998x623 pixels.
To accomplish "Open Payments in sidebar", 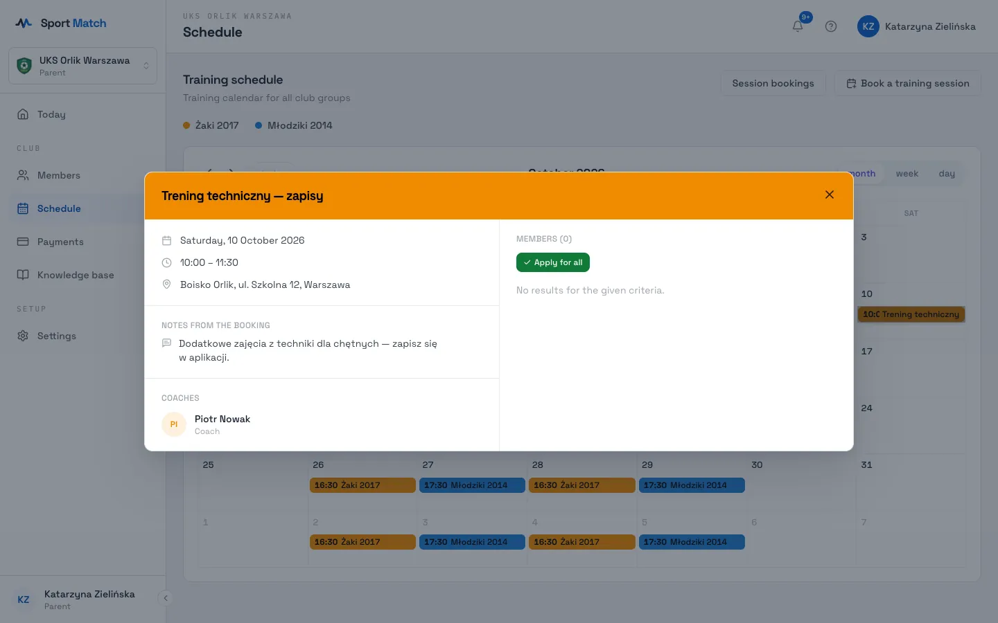I will click(x=83, y=242).
